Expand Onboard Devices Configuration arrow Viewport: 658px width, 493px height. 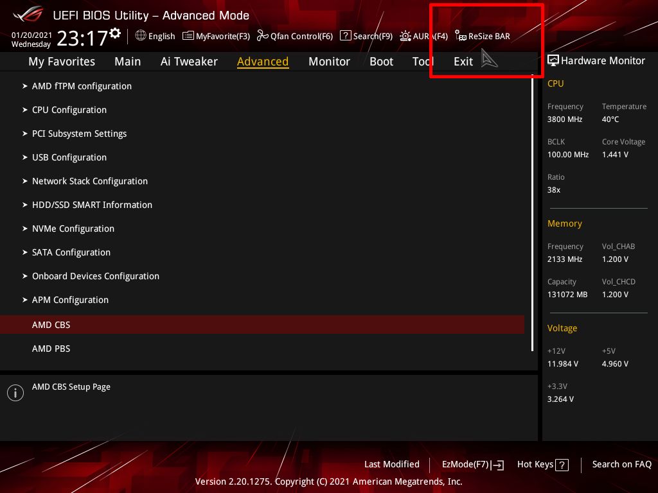25,276
